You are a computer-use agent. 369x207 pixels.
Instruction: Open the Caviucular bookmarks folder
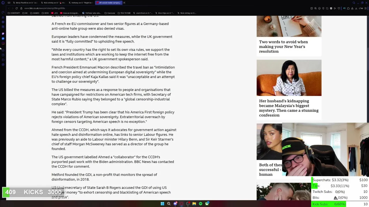pyautogui.click(x=110, y=13)
